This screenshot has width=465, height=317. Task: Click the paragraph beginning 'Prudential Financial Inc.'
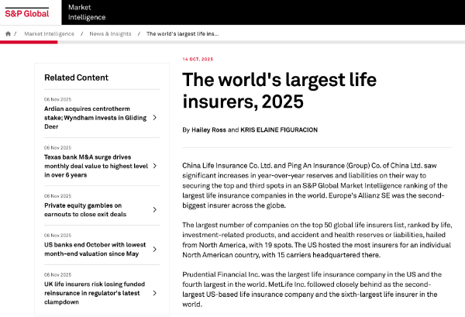coord(312,289)
